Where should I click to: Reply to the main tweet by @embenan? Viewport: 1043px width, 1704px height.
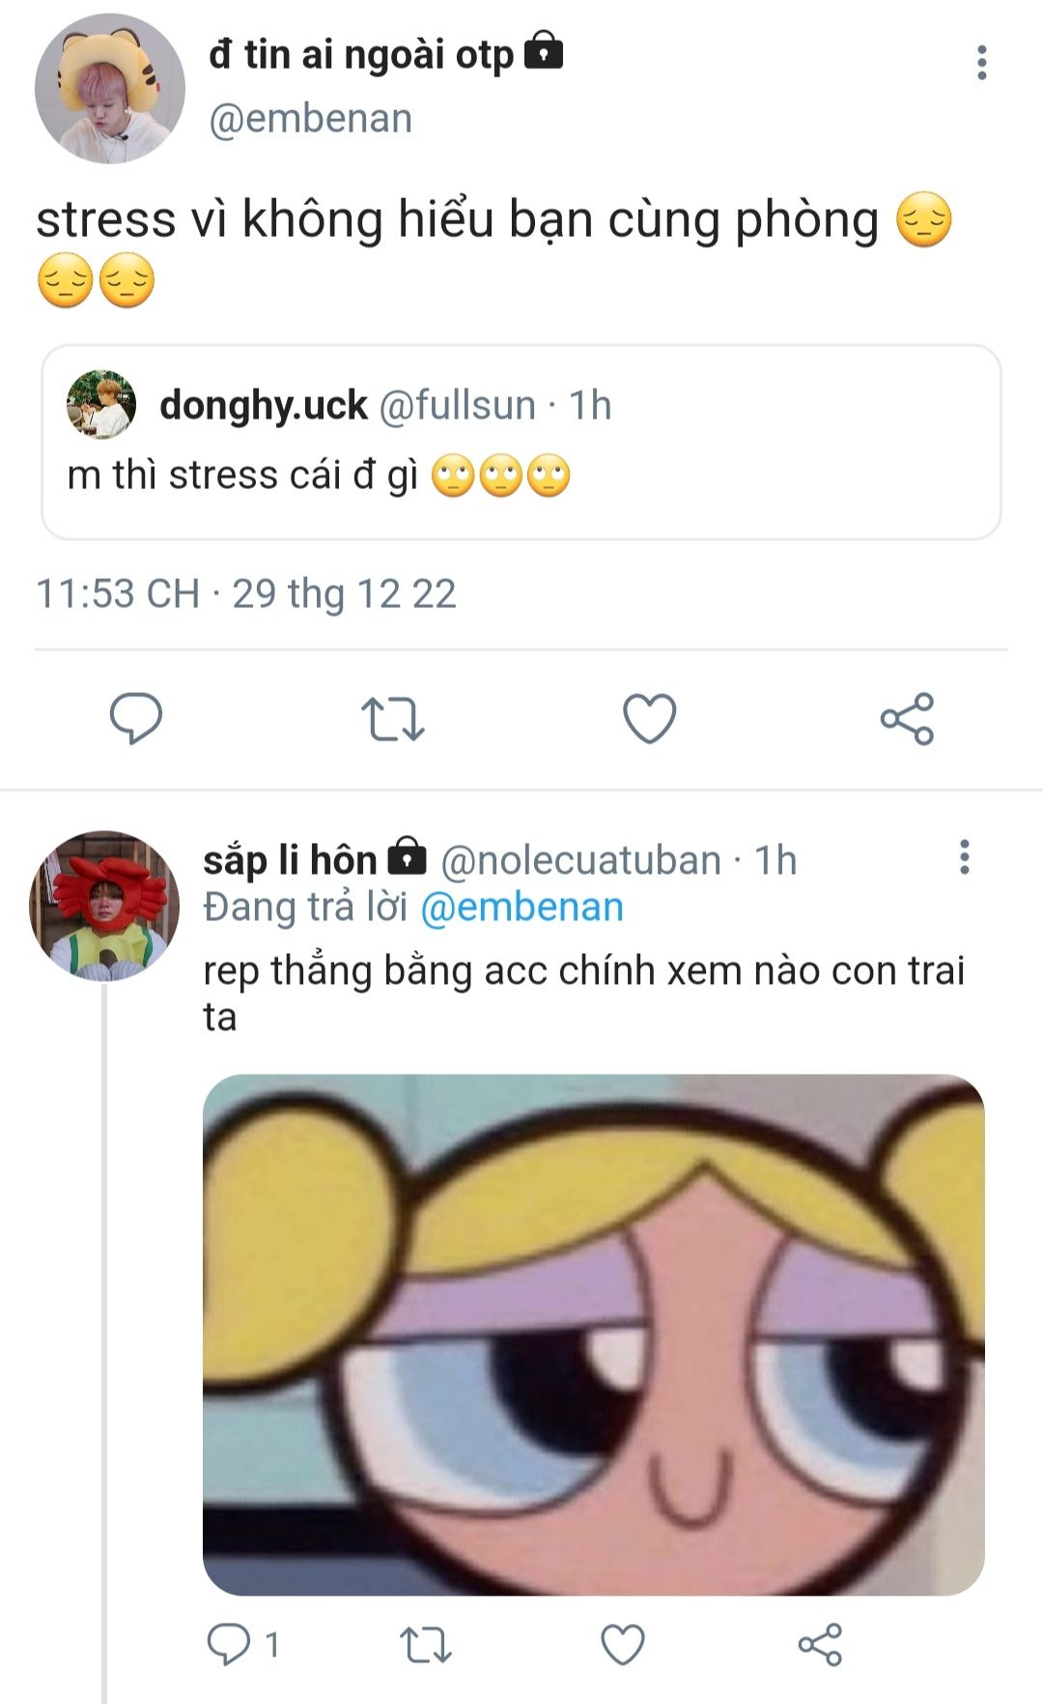point(136,719)
